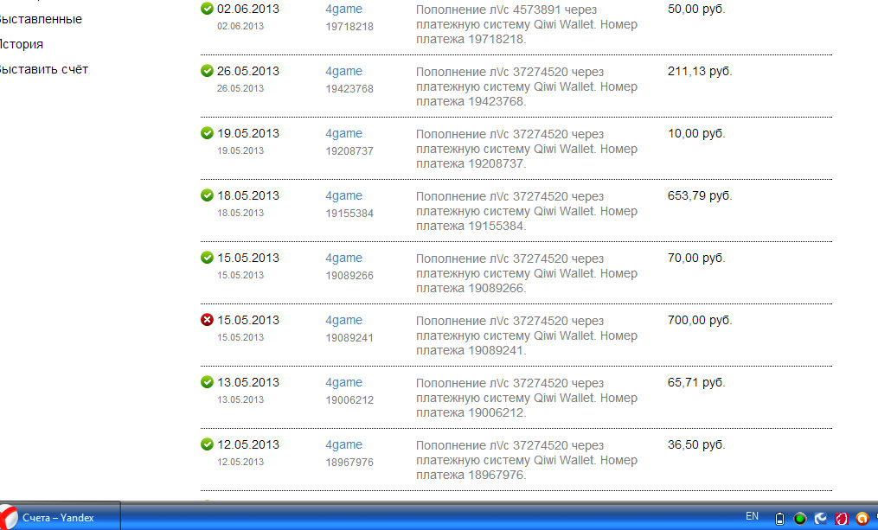The width and height of the screenshot is (878, 530).
Task: Follow 4game link in 19208737 row
Action: [343, 133]
